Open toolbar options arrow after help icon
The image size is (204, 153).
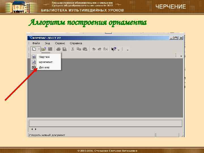coord(118,50)
